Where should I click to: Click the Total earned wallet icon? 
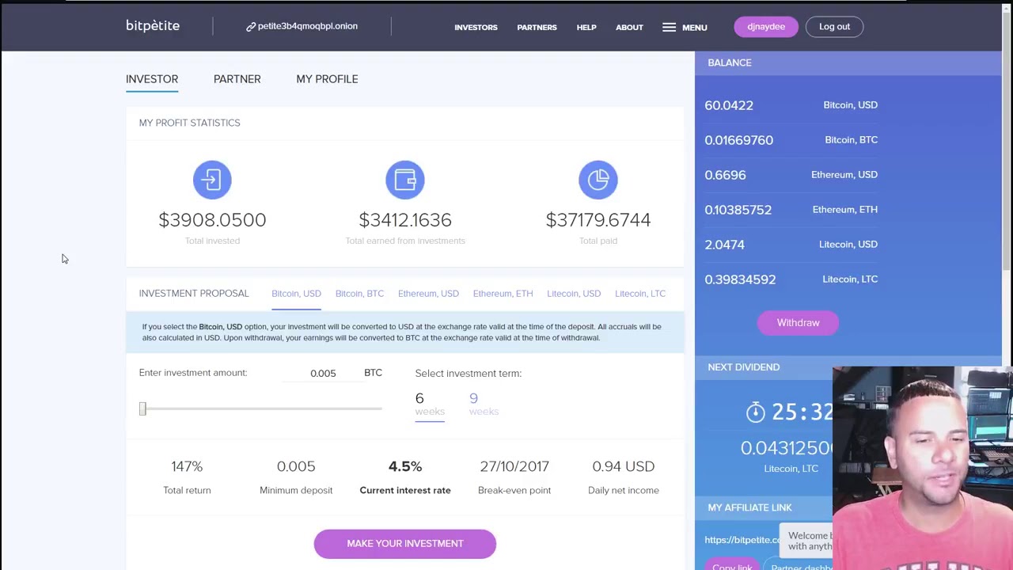tap(405, 180)
